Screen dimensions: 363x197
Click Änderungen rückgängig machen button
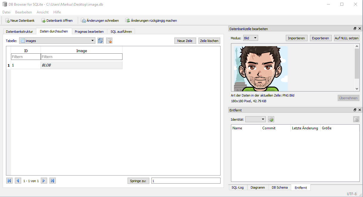coord(151,21)
